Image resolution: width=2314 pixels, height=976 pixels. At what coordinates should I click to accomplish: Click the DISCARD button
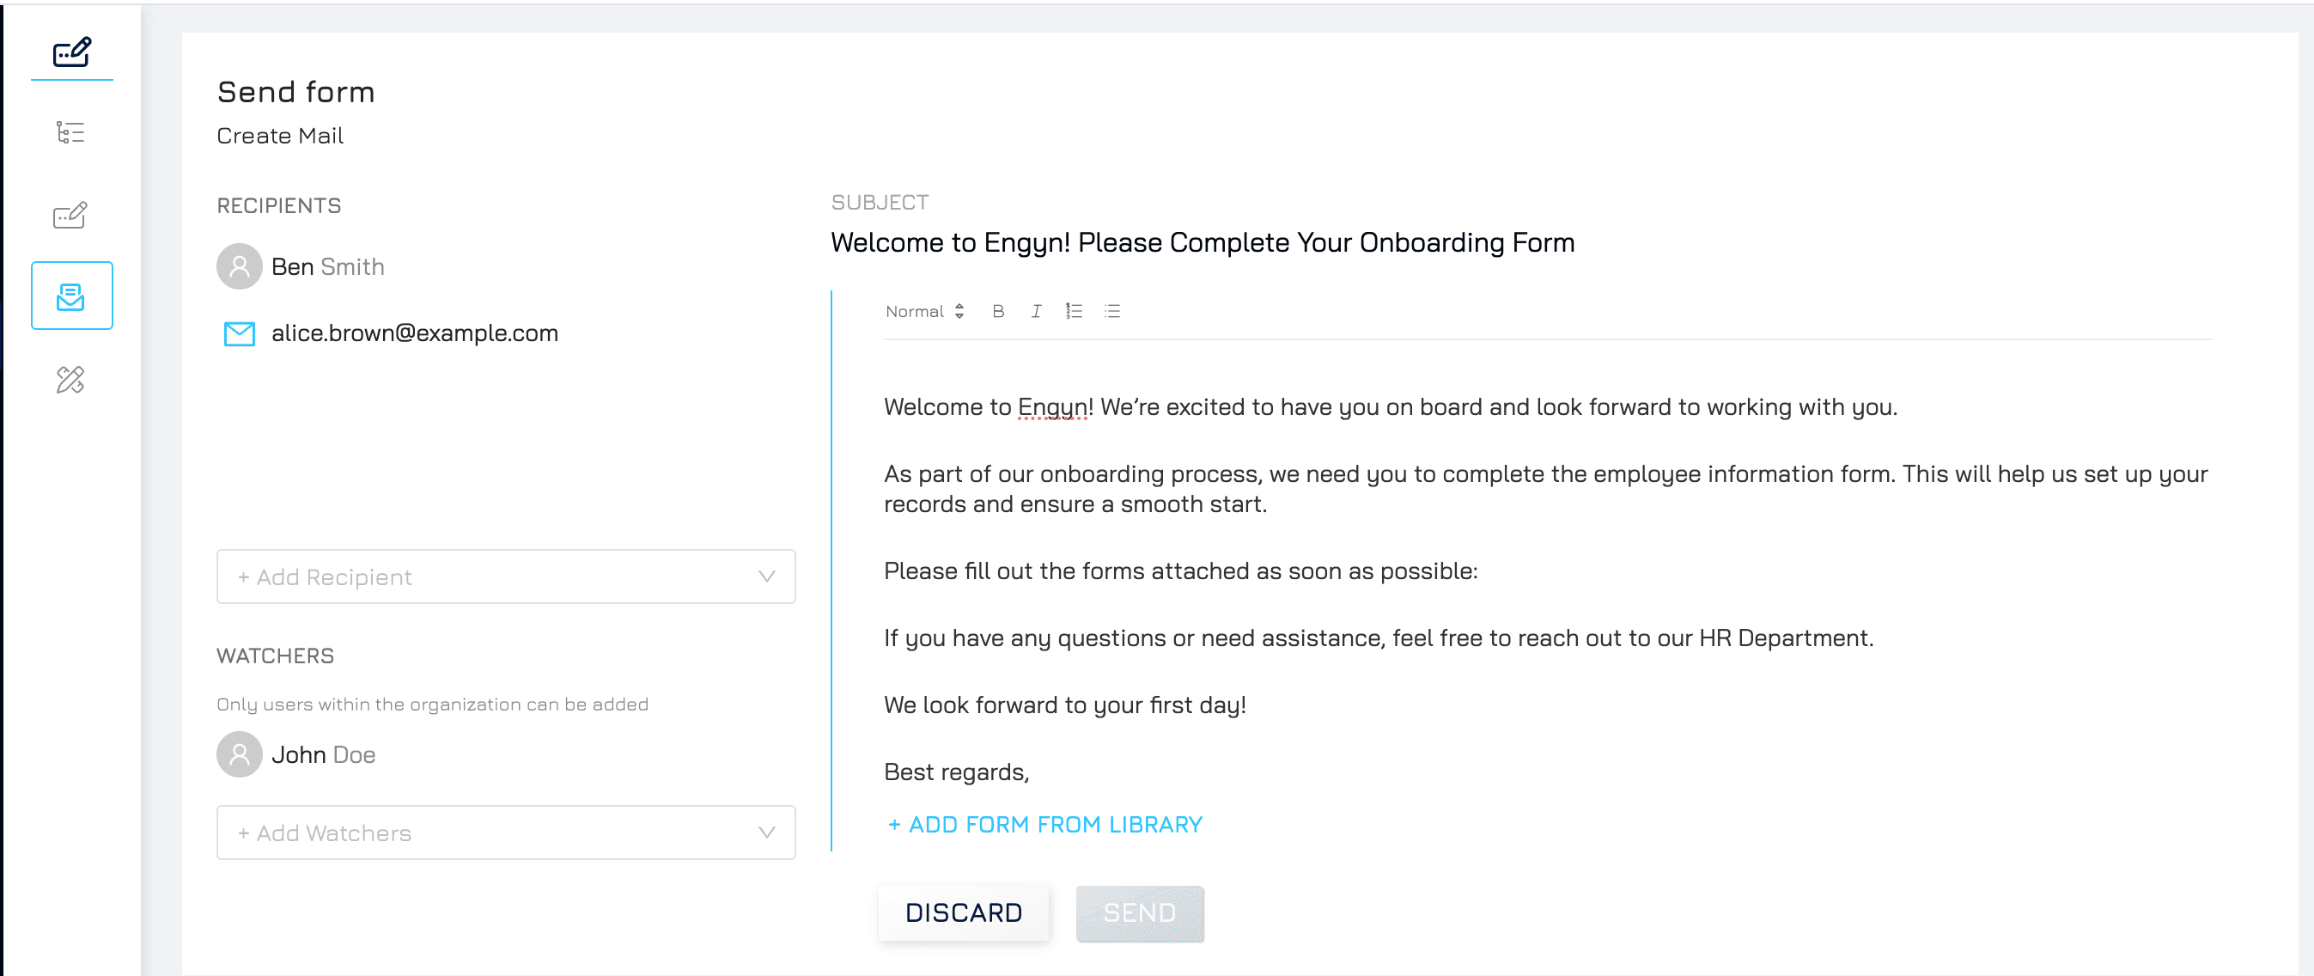(x=964, y=913)
